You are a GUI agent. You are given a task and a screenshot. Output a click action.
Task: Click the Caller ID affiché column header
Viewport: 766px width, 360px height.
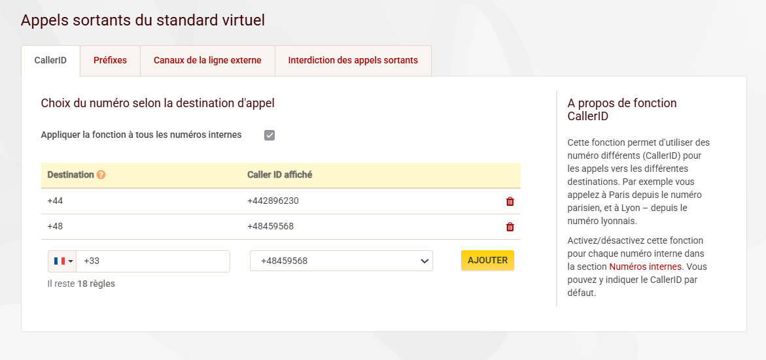tap(280, 174)
